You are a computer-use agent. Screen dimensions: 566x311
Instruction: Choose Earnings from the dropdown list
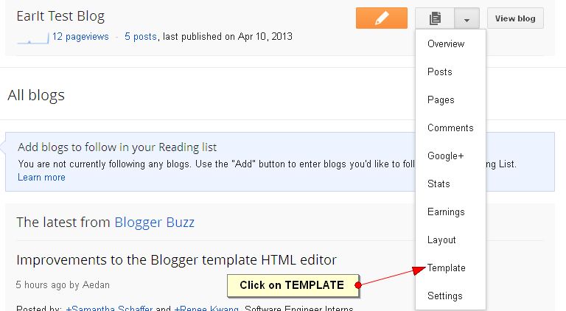coord(446,212)
